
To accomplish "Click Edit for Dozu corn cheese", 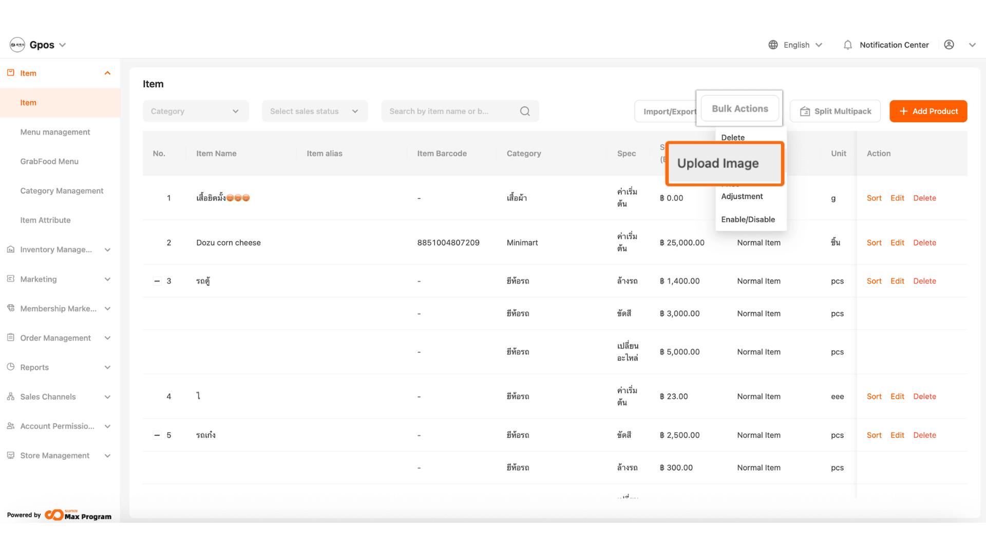I will [897, 243].
